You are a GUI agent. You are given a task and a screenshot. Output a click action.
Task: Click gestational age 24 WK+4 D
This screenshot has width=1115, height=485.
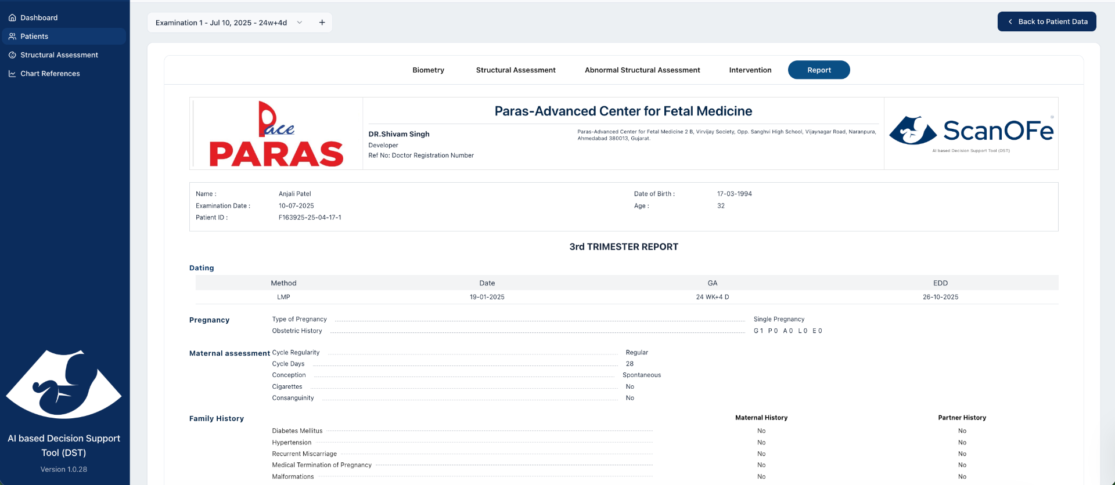(x=713, y=297)
